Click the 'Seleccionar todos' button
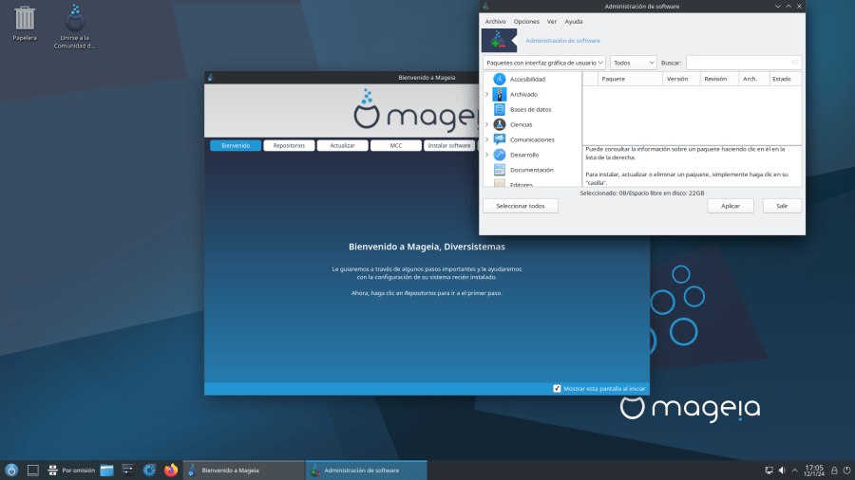855x480 pixels. tap(521, 206)
